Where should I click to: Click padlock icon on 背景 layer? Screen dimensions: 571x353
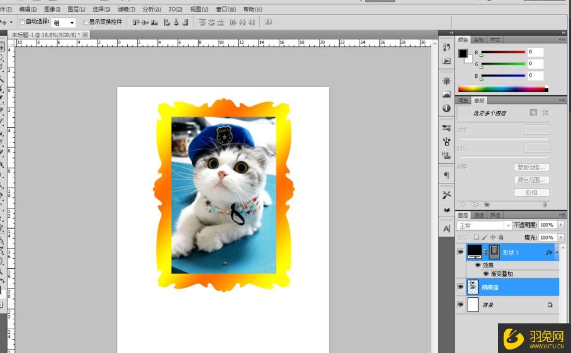coord(550,305)
